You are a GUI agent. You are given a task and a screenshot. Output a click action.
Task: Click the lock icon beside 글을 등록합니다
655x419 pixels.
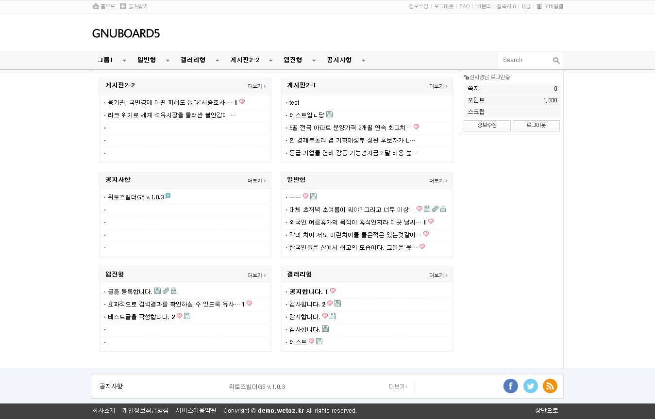173,291
